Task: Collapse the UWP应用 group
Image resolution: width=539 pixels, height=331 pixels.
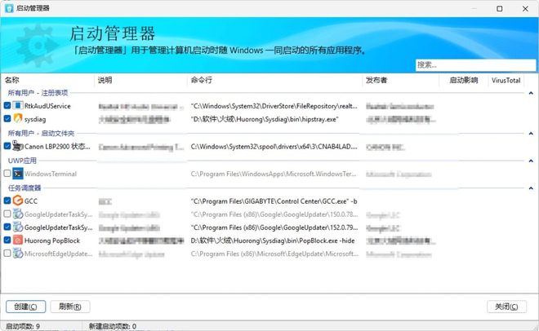Action: click(x=531, y=161)
